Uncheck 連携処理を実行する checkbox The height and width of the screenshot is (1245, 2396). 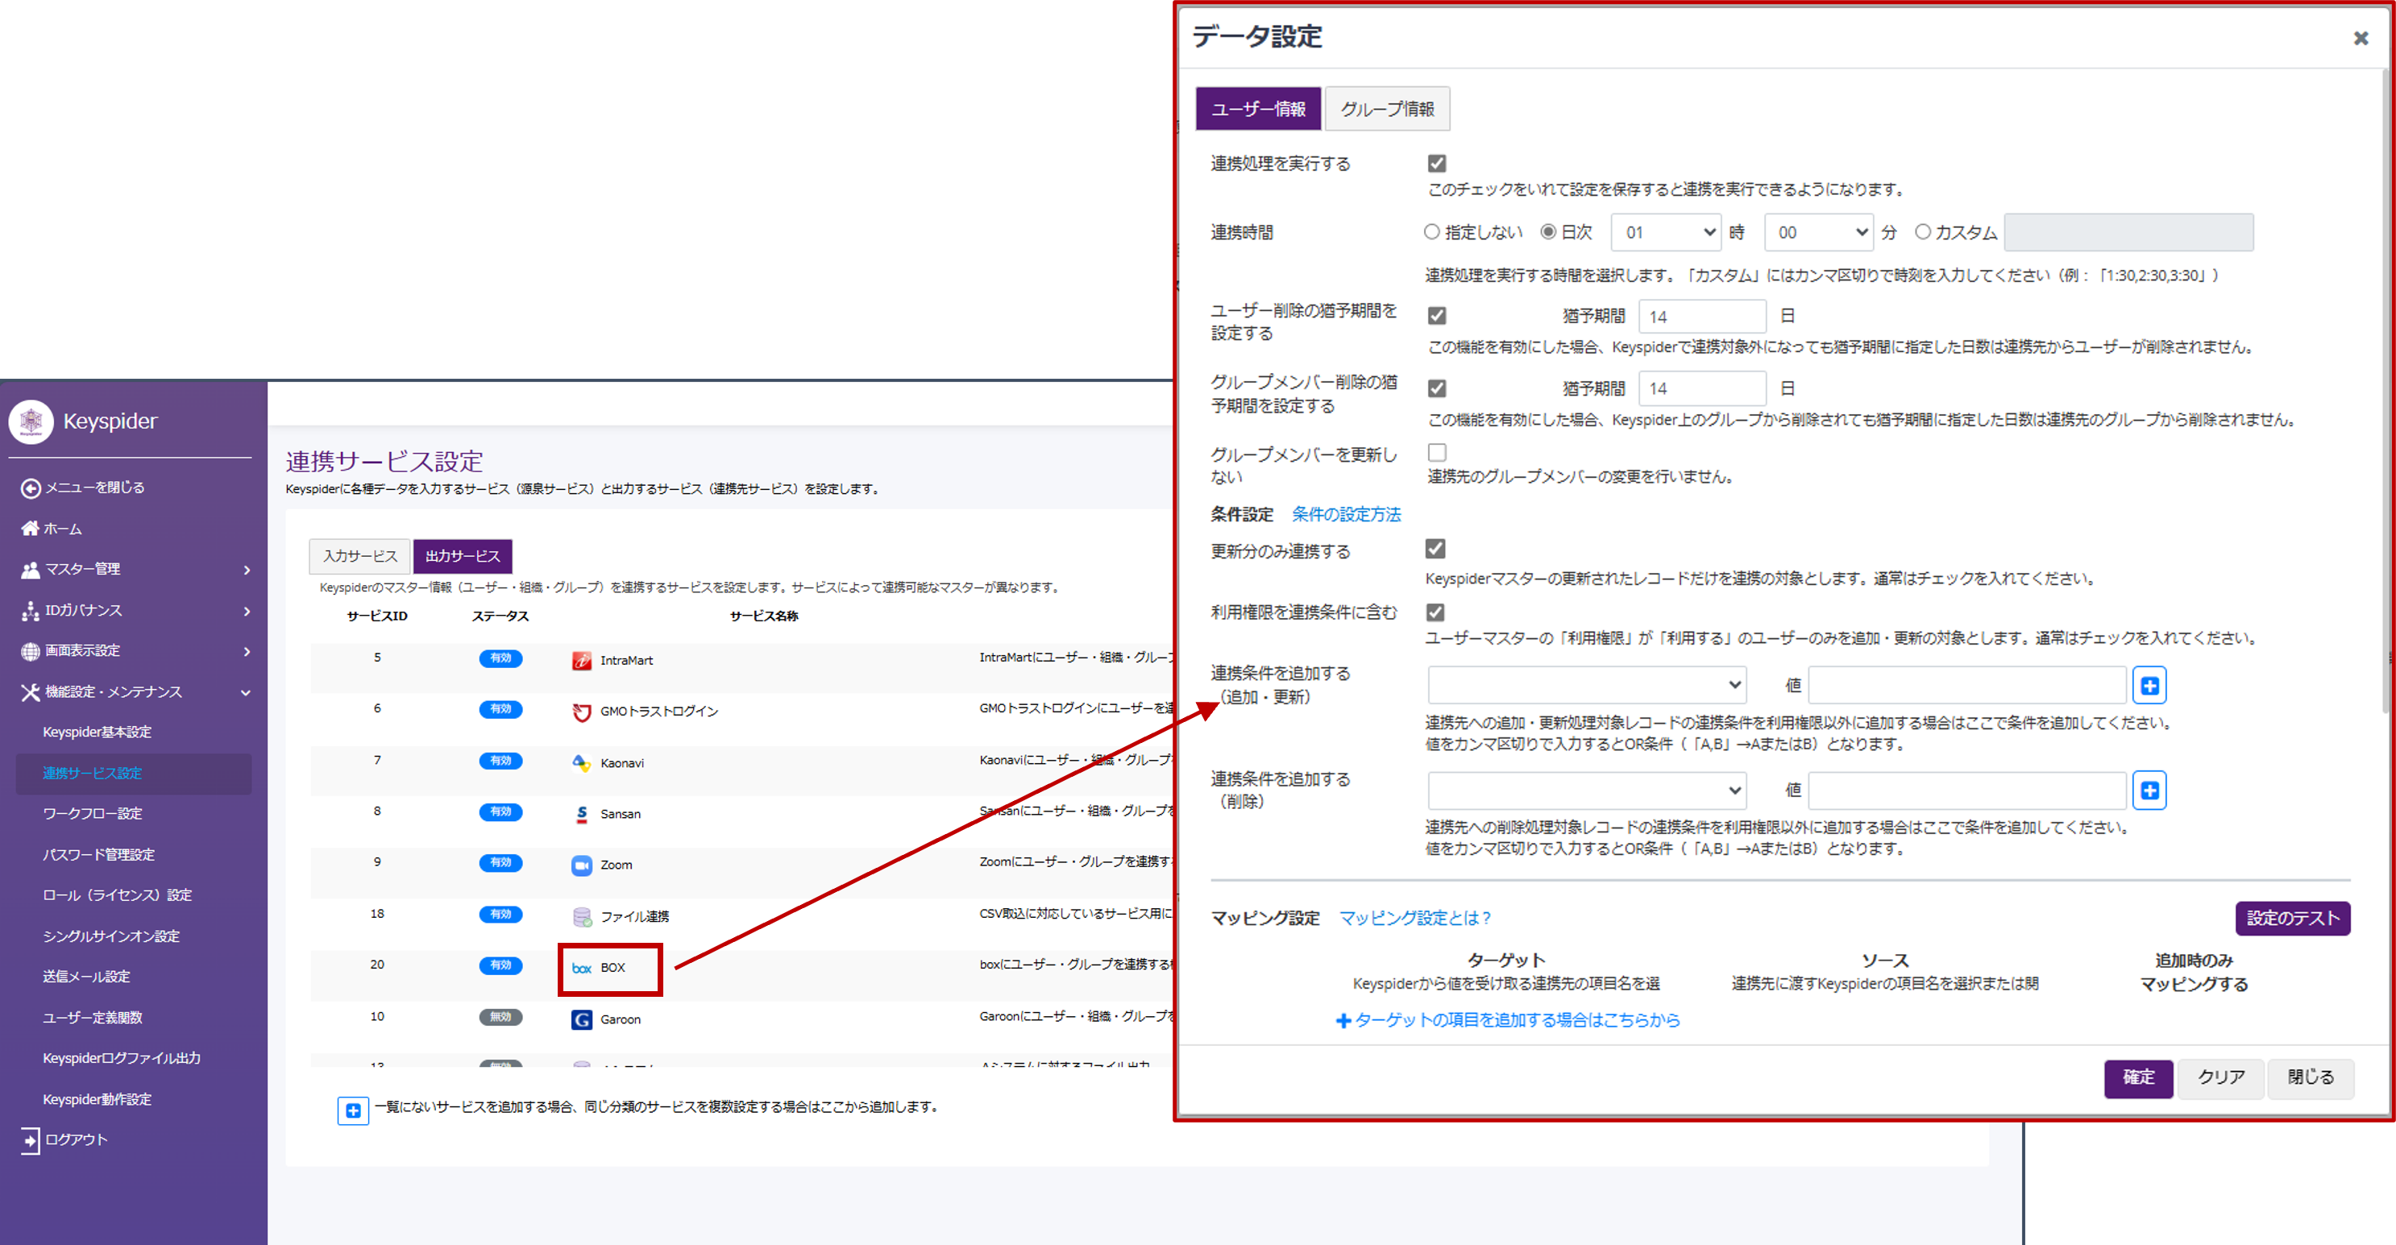[1437, 164]
